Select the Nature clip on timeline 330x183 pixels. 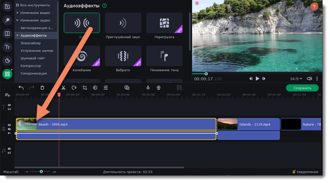301,124
